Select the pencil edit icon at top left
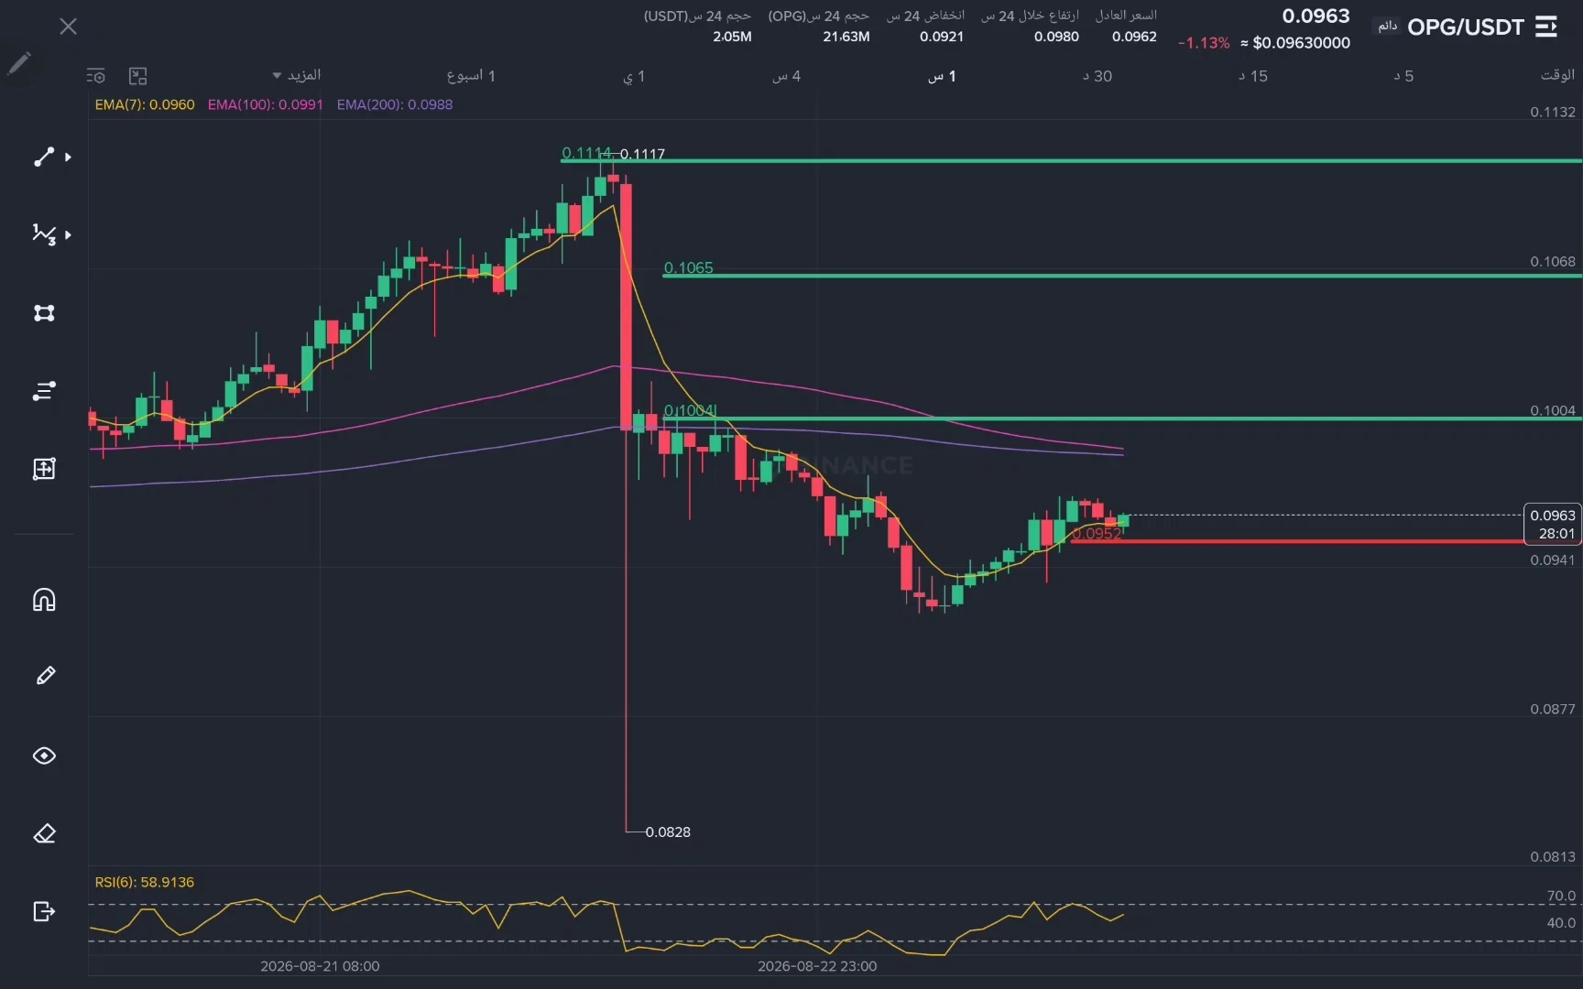Image resolution: width=1583 pixels, height=989 pixels. (x=19, y=62)
